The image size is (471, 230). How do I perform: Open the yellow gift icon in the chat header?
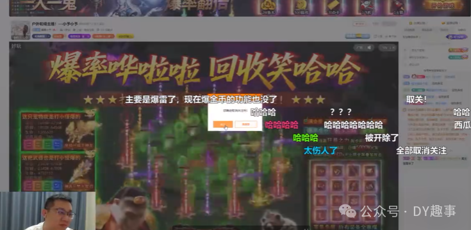pyautogui.click(x=410, y=23)
